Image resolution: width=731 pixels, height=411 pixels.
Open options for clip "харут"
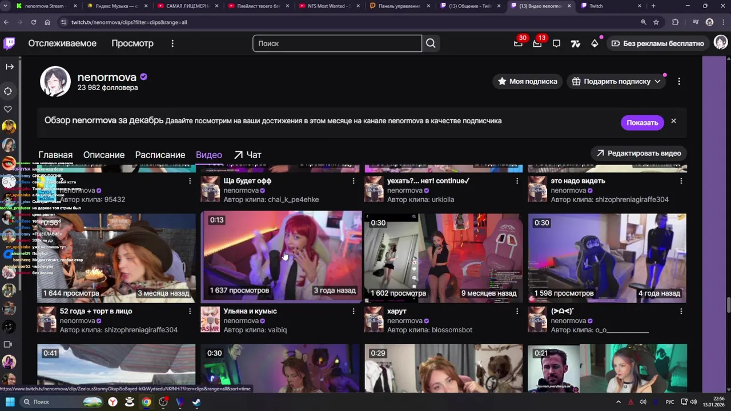click(x=517, y=311)
